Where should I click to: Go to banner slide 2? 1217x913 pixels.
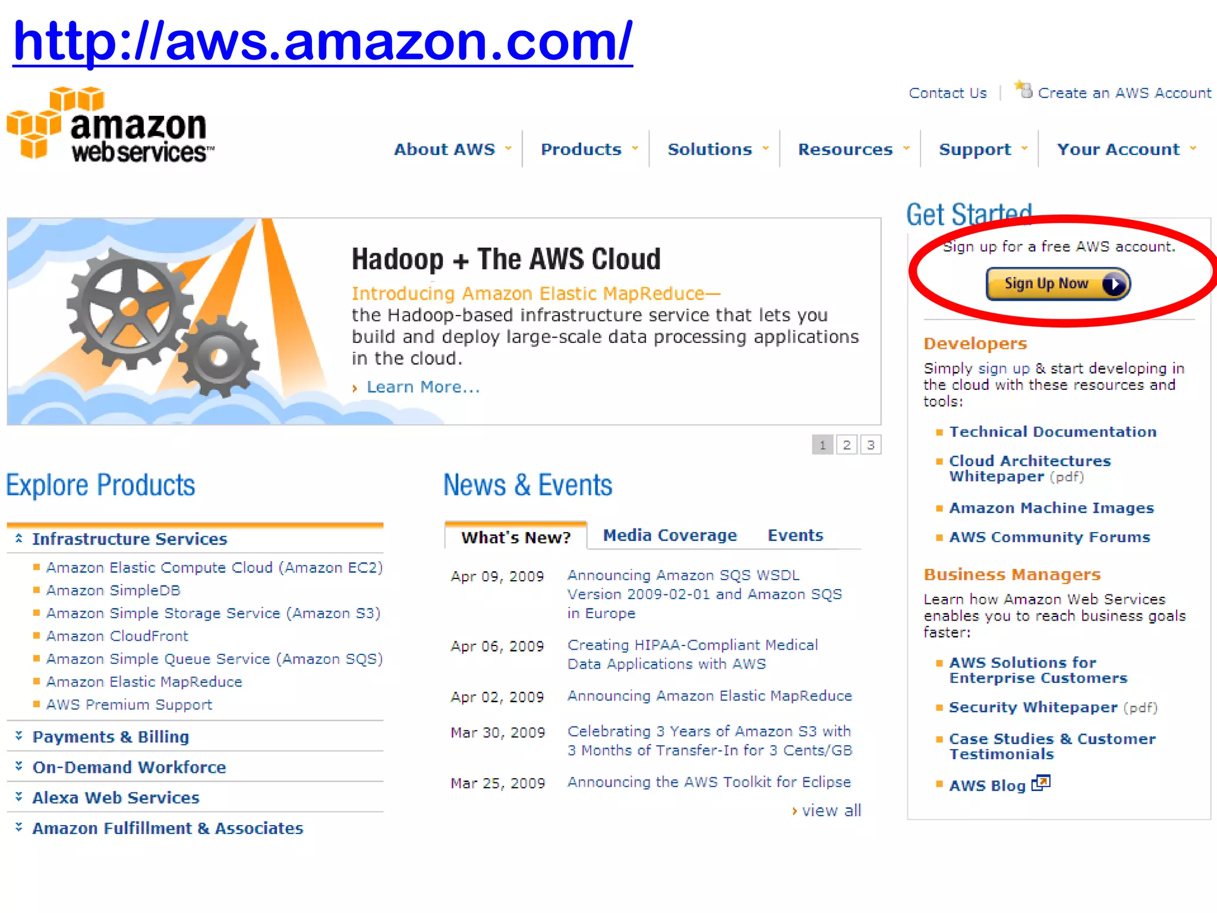click(x=847, y=445)
